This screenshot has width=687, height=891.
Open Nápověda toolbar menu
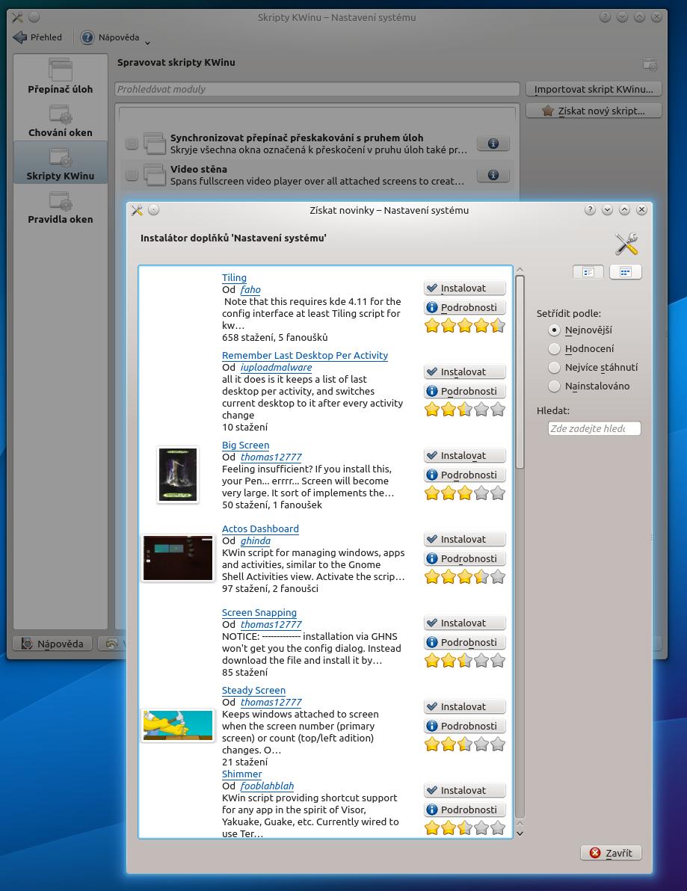115,37
